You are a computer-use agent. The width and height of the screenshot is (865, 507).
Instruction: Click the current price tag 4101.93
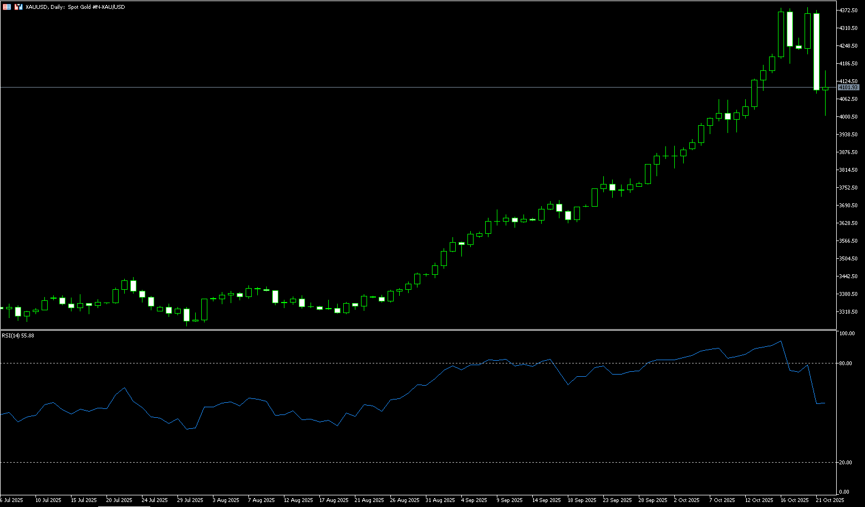coord(848,88)
